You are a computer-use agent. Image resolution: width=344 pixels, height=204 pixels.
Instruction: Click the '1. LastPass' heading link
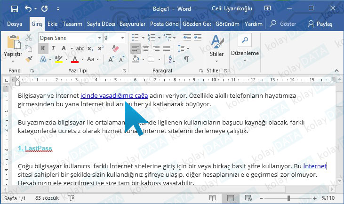pyautogui.click(x=35, y=149)
